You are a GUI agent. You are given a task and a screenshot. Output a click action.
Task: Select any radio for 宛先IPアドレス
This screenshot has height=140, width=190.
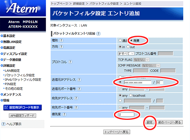tap(120, 95)
